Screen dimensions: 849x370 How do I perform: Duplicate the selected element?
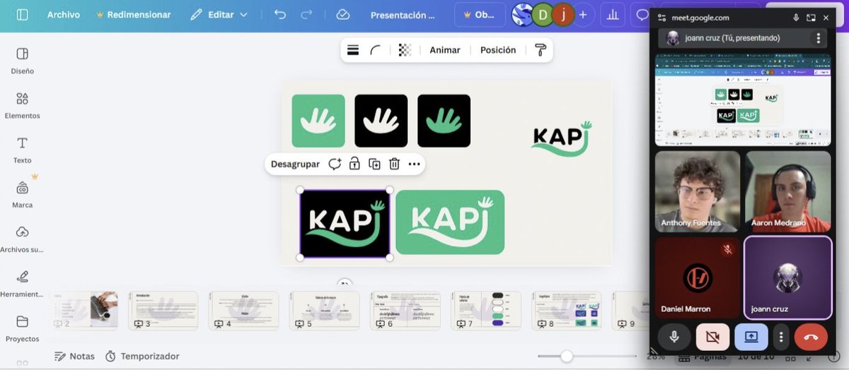(374, 164)
